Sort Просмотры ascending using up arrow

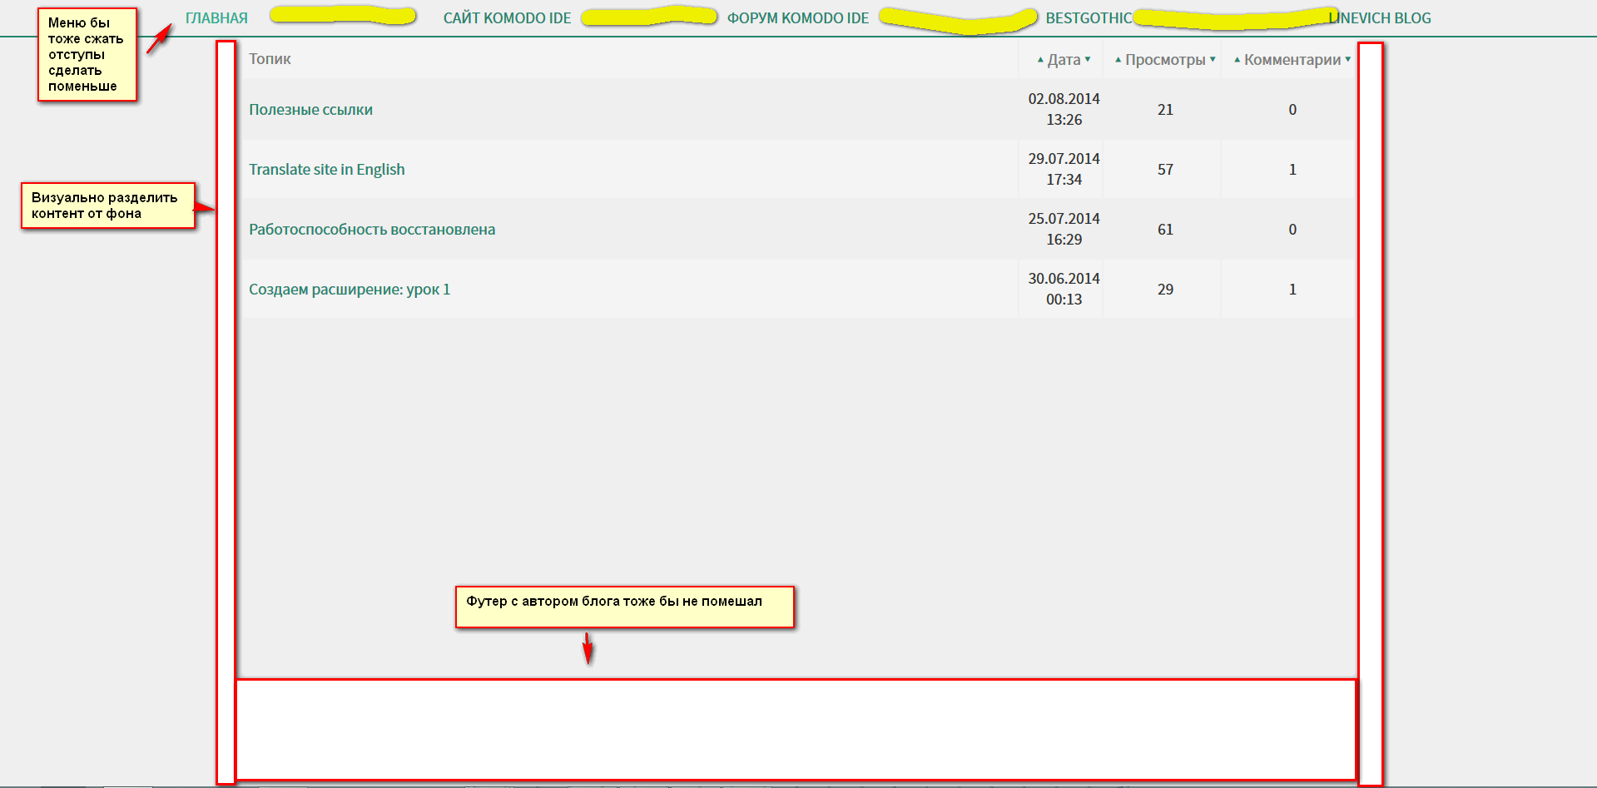click(x=1118, y=60)
